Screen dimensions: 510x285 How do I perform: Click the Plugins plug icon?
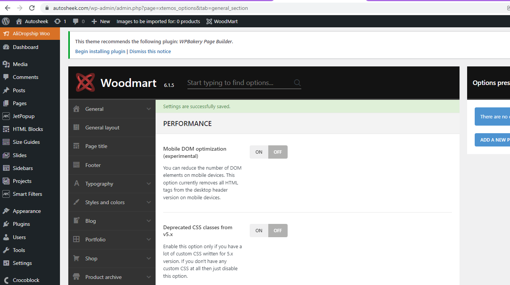[x=6, y=224]
